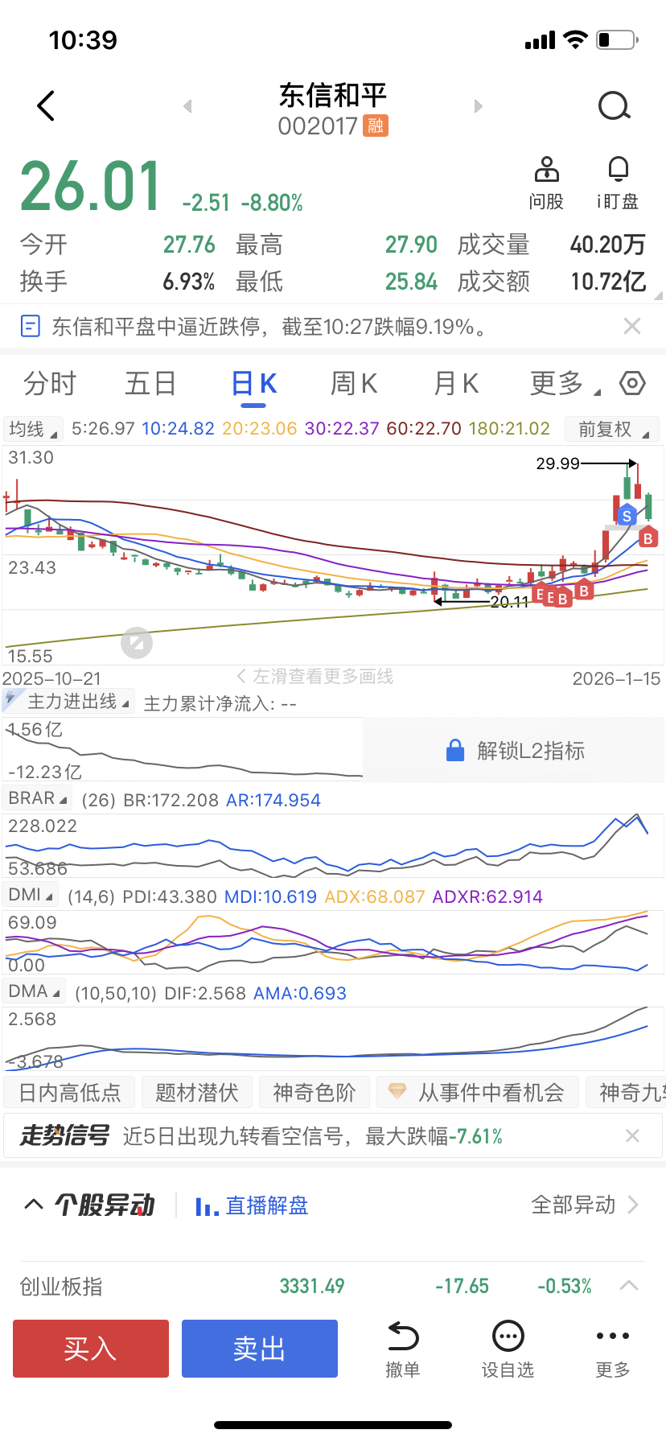This screenshot has height=1442, width=666.
Task: Tap the 解锁L2指标 unlock button
Action: [514, 750]
